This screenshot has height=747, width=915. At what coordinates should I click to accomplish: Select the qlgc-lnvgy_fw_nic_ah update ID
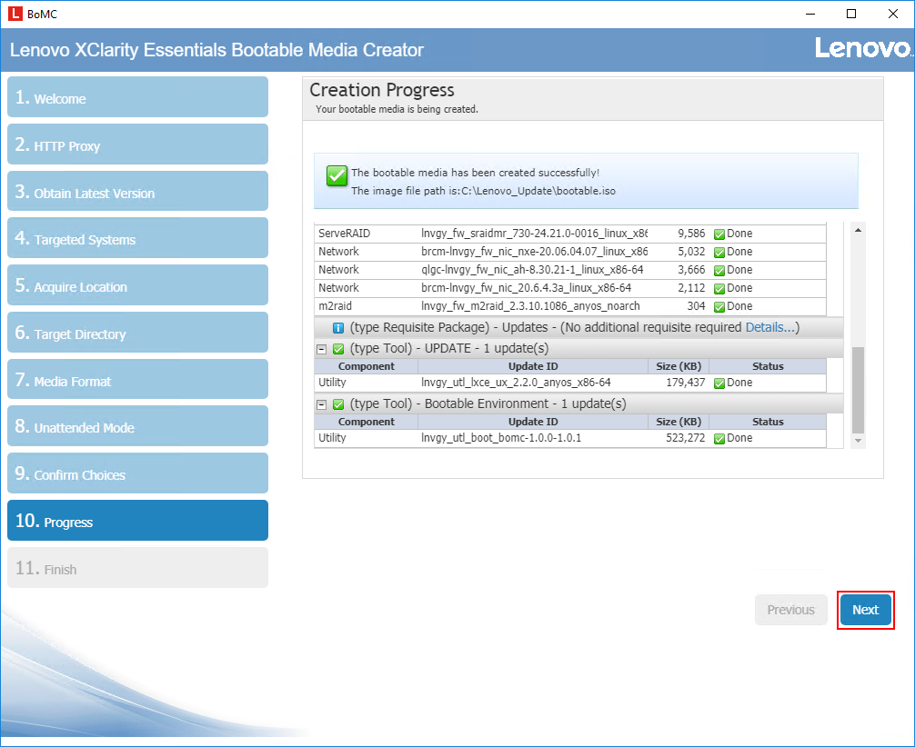[532, 269]
